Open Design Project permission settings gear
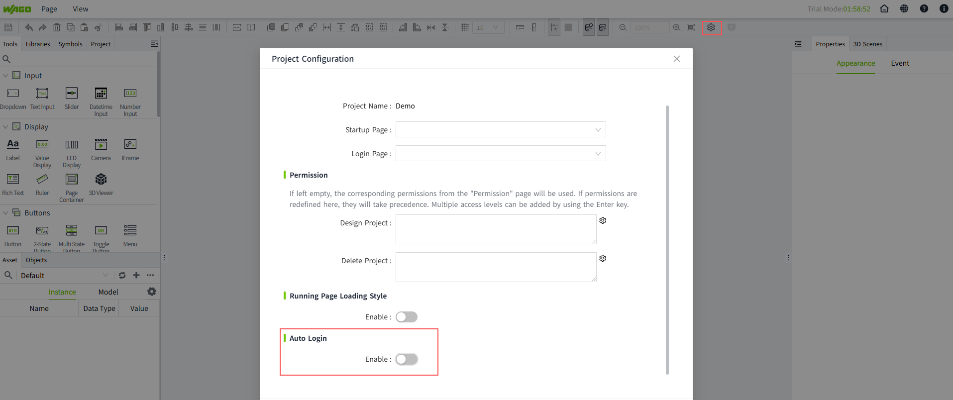Image resolution: width=953 pixels, height=400 pixels. click(x=603, y=220)
